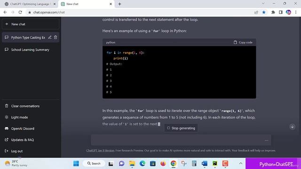
Task: Delete the Python Type Casting conversation
Action: pyautogui.click(x=55, y=38)
